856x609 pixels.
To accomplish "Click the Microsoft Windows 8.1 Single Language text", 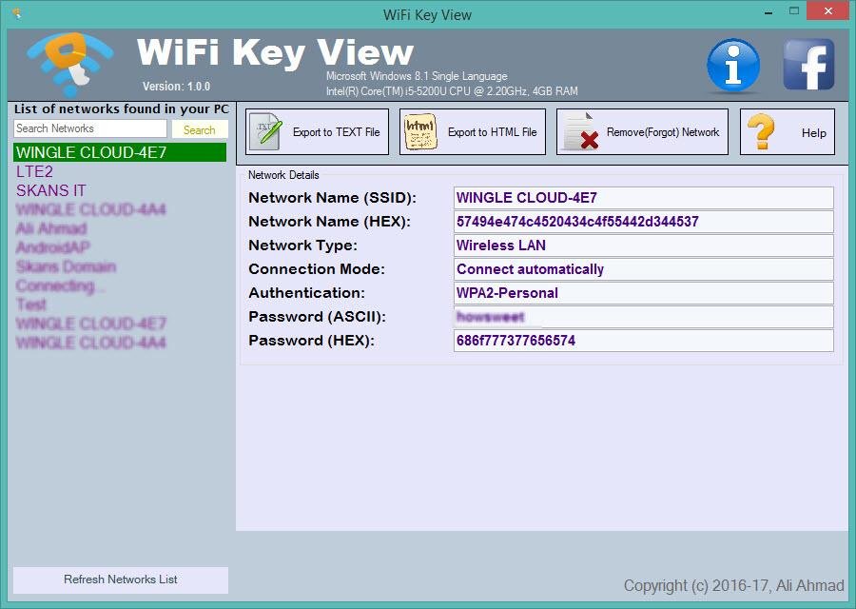I will pos(417,76).
